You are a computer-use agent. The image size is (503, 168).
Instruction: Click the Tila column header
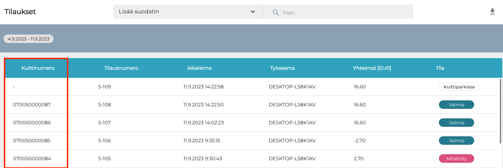pos(440,68)
